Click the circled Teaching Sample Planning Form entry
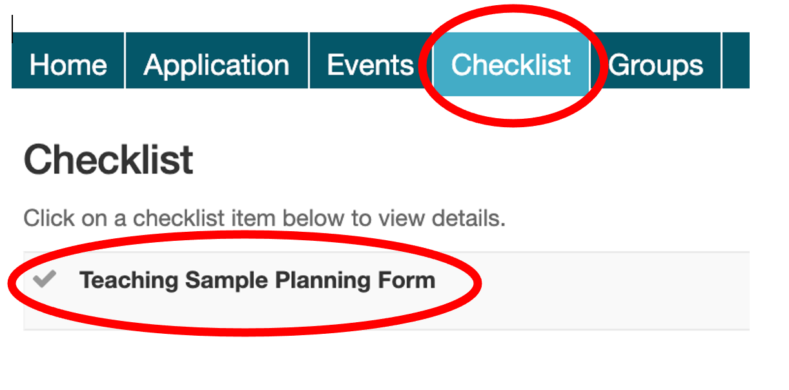Screen dimensions: 789x390 tap(256, 281)
